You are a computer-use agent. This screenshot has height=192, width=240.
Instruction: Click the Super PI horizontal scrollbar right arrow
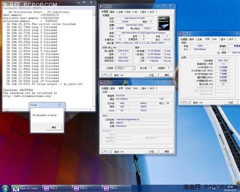tap(91, 110)
